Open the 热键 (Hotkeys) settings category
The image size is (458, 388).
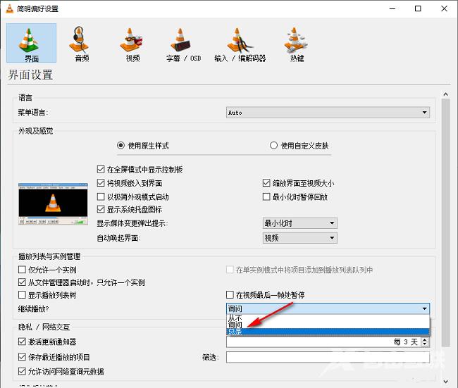point(297,44)
